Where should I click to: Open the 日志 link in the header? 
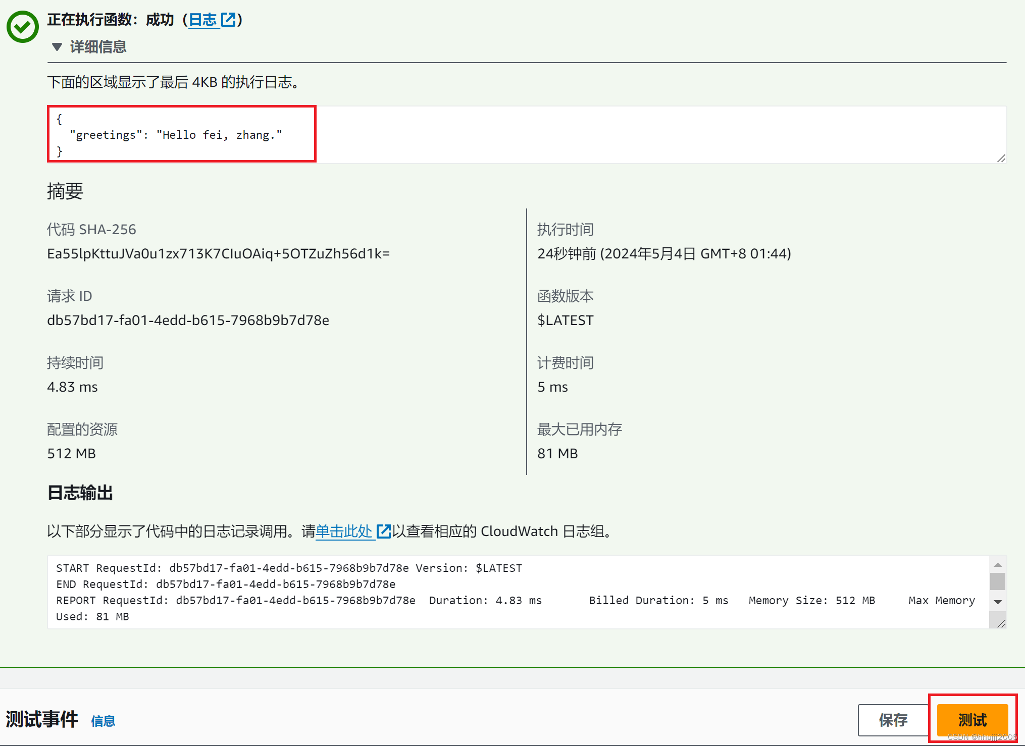coord(203,20)
